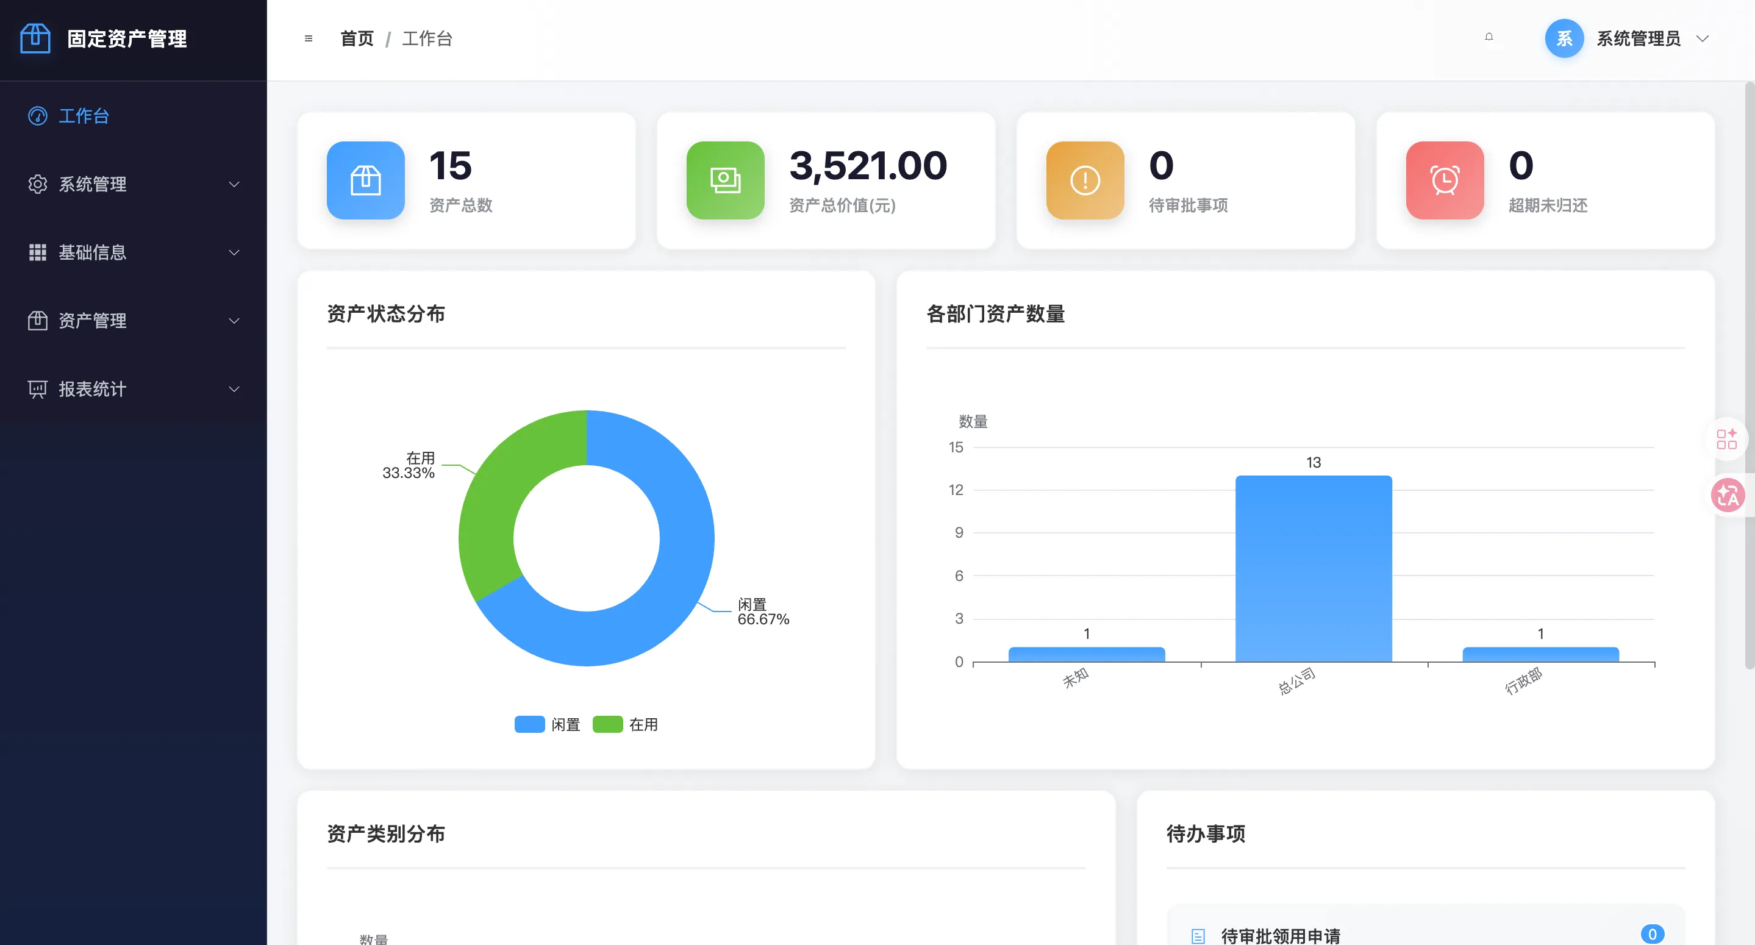1755x945 pixels.
Task: Click the blue 资产总数 box icon
Action: pos(366,180)
